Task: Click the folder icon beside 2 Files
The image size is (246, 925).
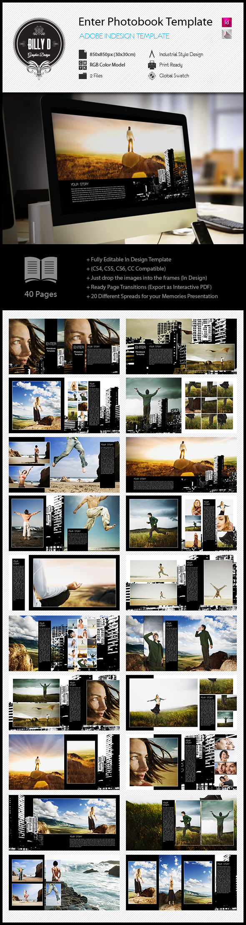Action: 83,76
